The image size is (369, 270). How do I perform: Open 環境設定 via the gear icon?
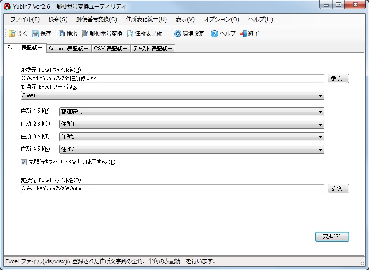tap(178, 34)
